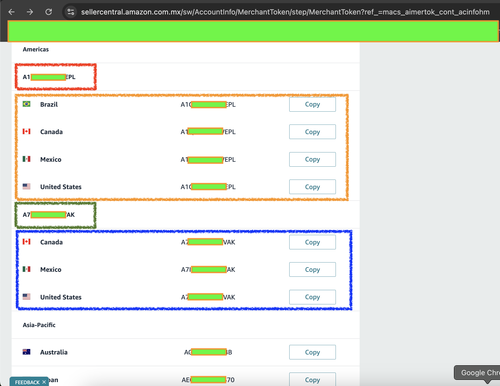Image resolution: width=500 pixels, height=386 pixels.
Task: Select the Australia country label
Action: point(54,352)
